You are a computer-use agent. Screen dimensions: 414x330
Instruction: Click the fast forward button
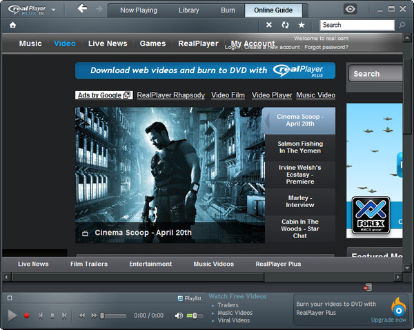coord(94,316)
